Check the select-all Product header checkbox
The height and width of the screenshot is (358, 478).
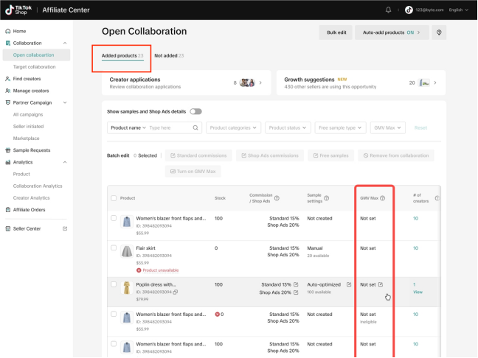tap(114, 198)
